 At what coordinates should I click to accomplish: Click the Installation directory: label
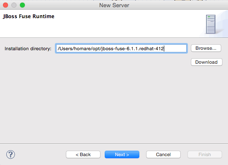[28, 49]
